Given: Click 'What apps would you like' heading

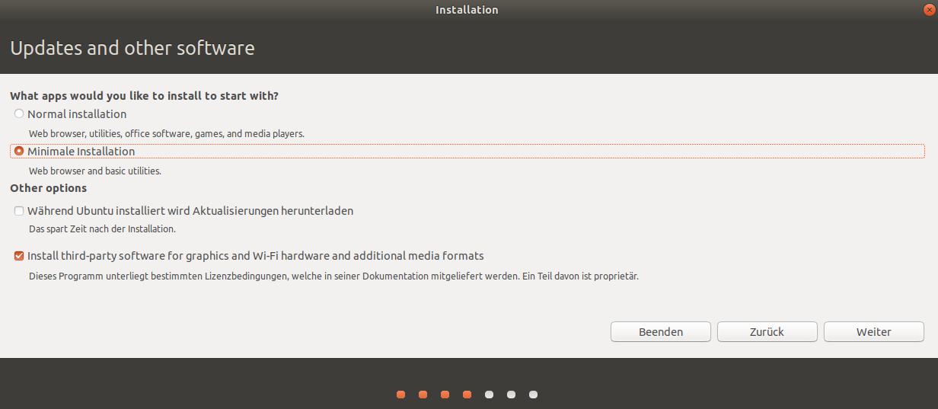Looking at the screenshot, I should coord(144,97).
